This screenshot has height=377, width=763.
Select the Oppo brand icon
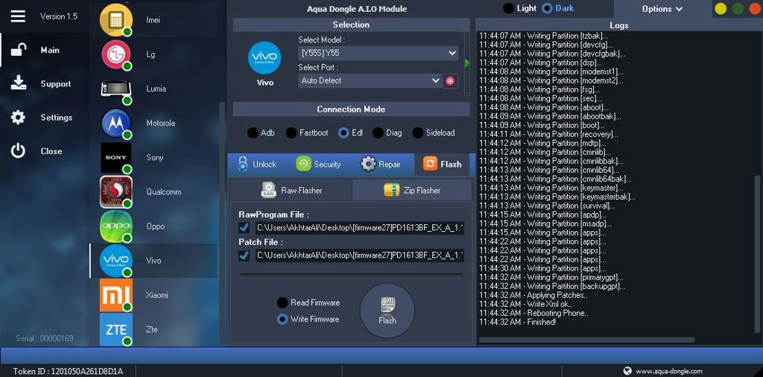[115, 226]
